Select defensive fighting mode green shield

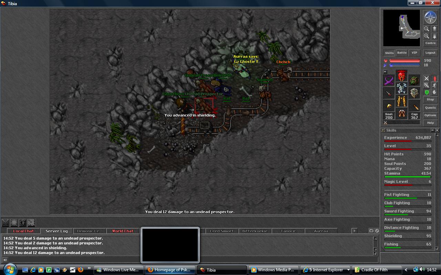coord(427,92)
